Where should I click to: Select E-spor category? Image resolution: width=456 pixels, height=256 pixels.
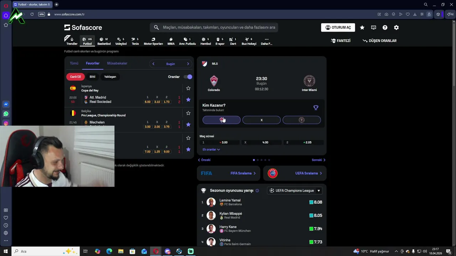click(x=220, y=41)
